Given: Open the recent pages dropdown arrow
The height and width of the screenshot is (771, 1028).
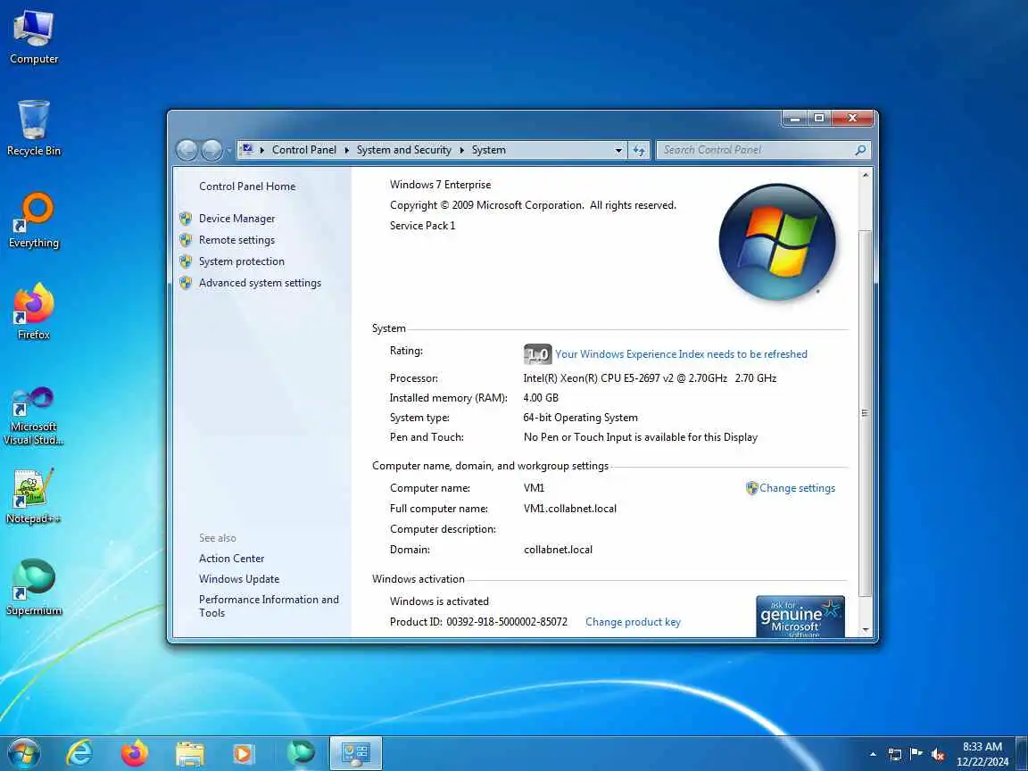Looking at the screenshot, I should [228, 151].
